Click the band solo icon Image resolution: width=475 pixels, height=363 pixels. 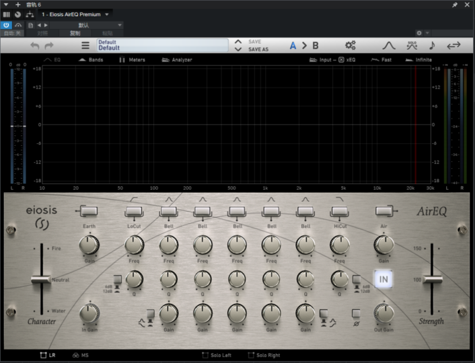point(411,46)
